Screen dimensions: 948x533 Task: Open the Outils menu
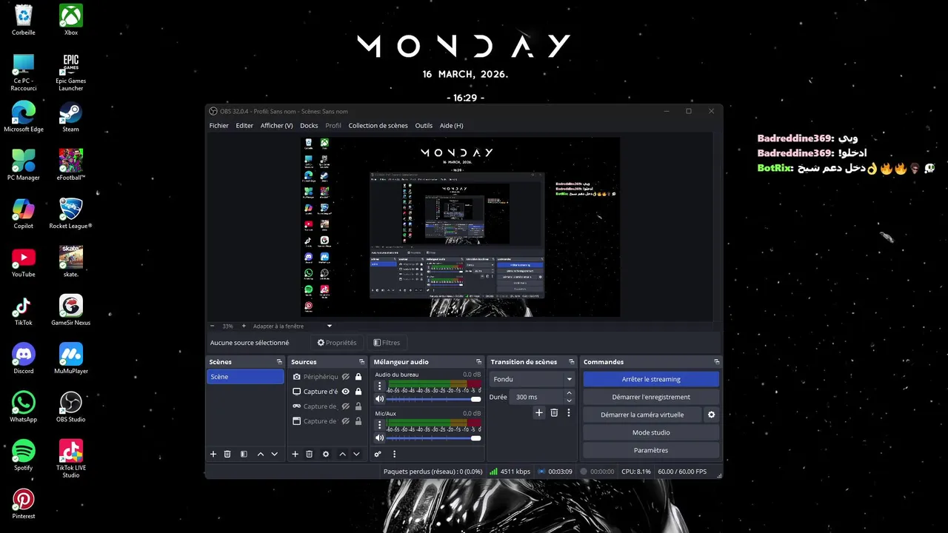pyautogui.click(x=424, y=126)
